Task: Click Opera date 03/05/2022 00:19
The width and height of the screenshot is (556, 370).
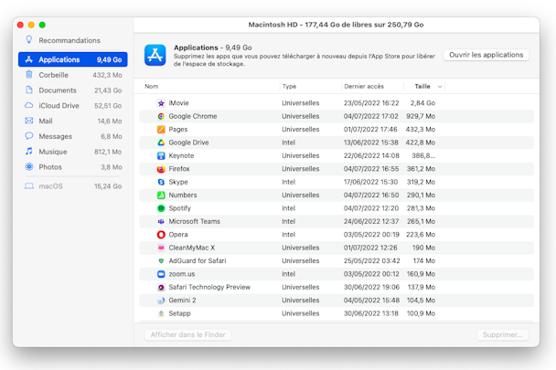Action: click(x=371, y=235)
